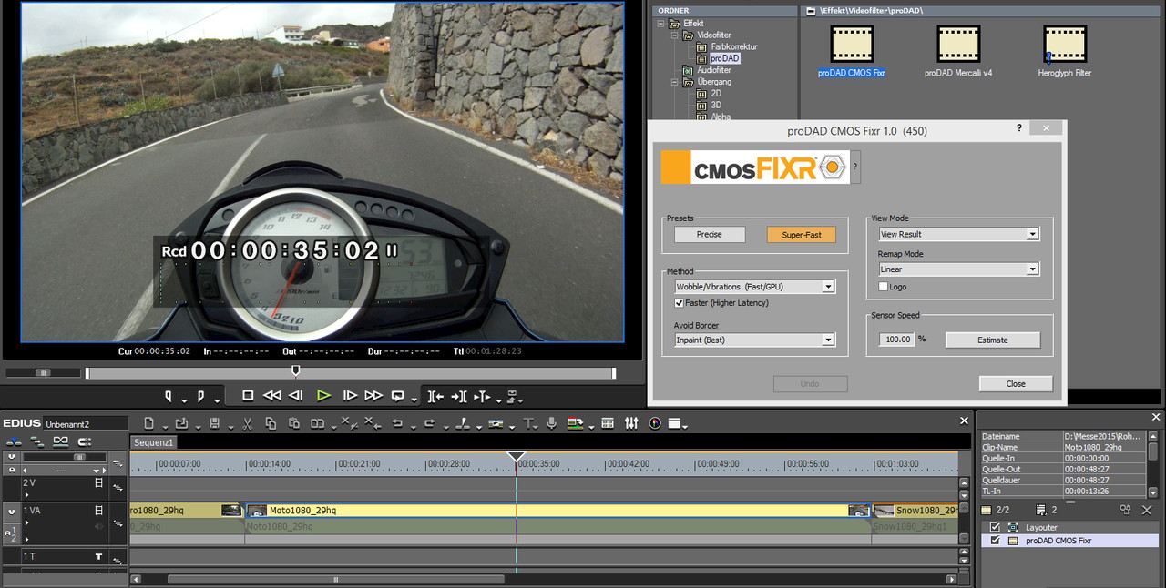Screen dimensions: 1166x588
Task: Click the help ? beside the CMOS Fixr logo
Action: [854, 167]
